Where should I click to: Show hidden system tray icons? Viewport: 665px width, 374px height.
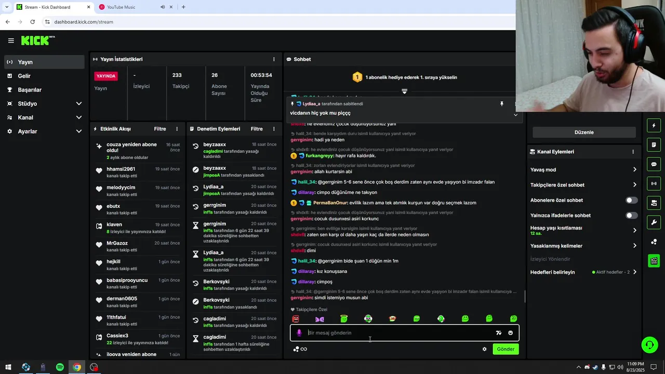[x=579, y=367]
